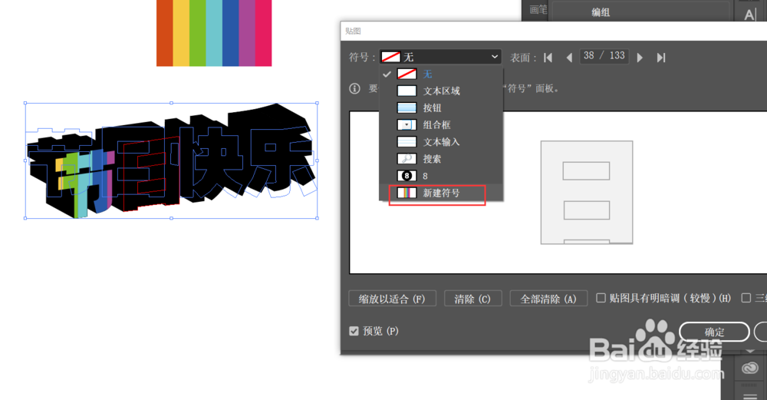The height and width of the screenshot is (400, 767).
Task: Go to first surface
Action: coord(548,58)
